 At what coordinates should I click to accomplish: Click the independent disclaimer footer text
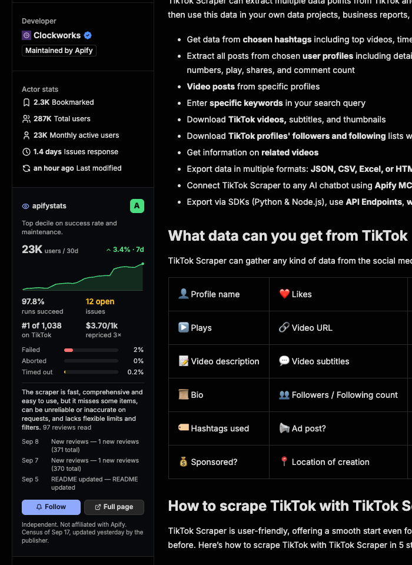click(x=82, y=533)
